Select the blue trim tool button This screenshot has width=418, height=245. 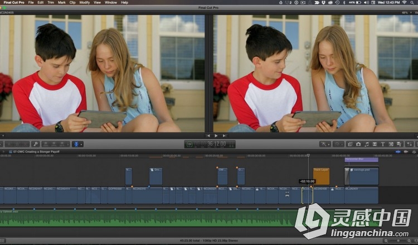[x=76, y=144]
